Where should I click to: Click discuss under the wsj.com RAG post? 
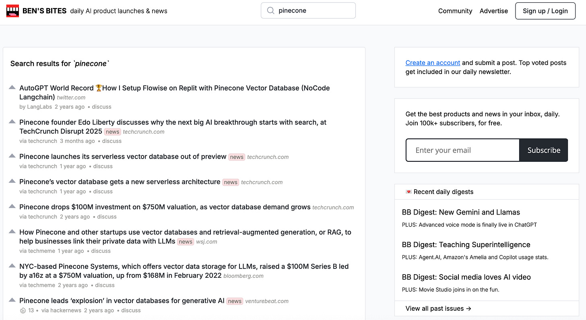[x=101, y=251]
